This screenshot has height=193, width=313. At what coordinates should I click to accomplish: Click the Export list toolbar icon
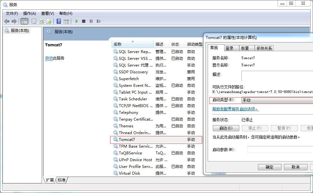tap(49, 21)
